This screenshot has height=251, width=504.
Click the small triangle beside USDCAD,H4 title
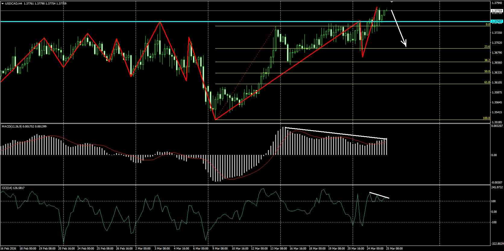3,4
